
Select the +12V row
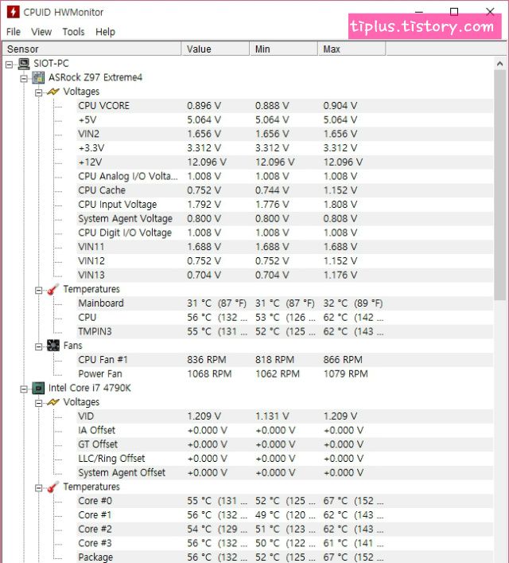click(285, 162)
